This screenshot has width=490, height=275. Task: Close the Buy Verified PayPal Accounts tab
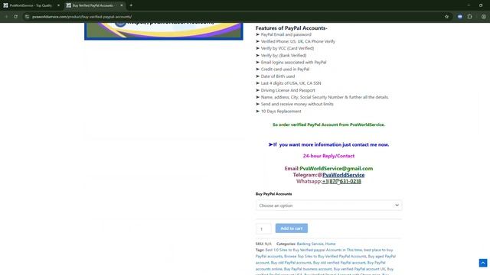[122, 5]
